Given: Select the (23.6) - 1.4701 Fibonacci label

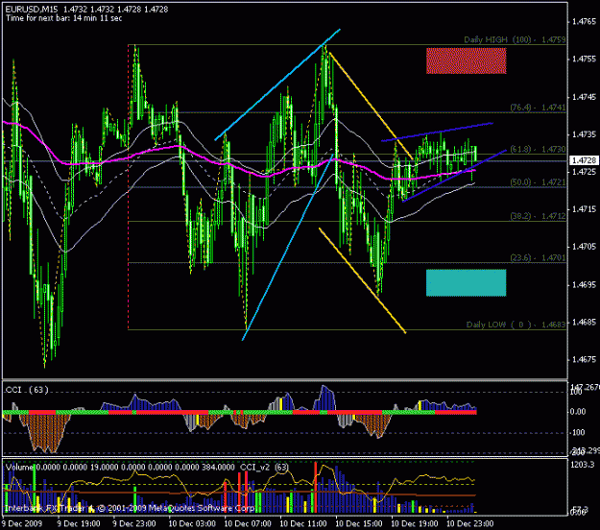Looking at the screenshot, I should point(538,258).
